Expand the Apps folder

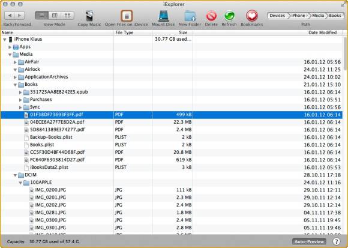click(10, 47)
